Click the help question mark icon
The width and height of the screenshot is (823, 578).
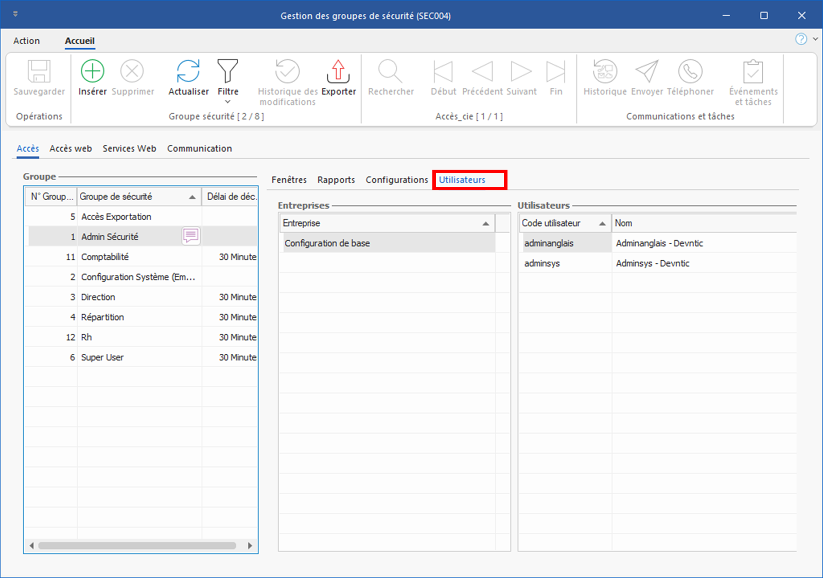(x=801, y=39)
